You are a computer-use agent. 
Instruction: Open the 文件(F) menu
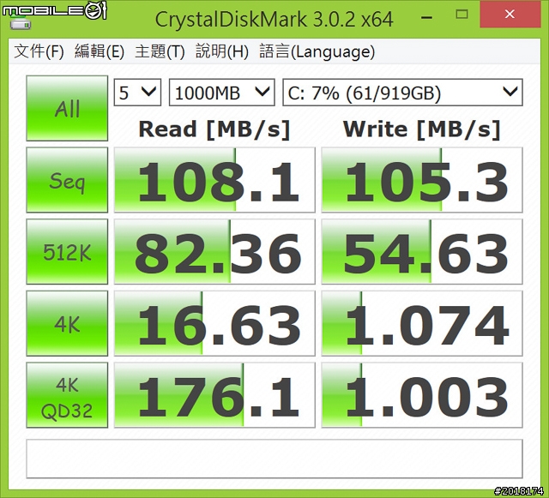point(39,51)
